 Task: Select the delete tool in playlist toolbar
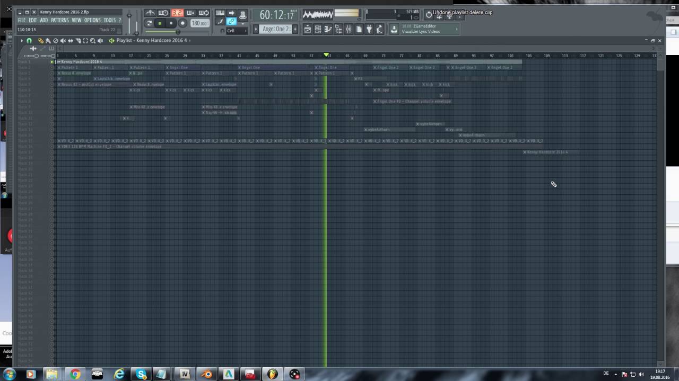[56, 40]
